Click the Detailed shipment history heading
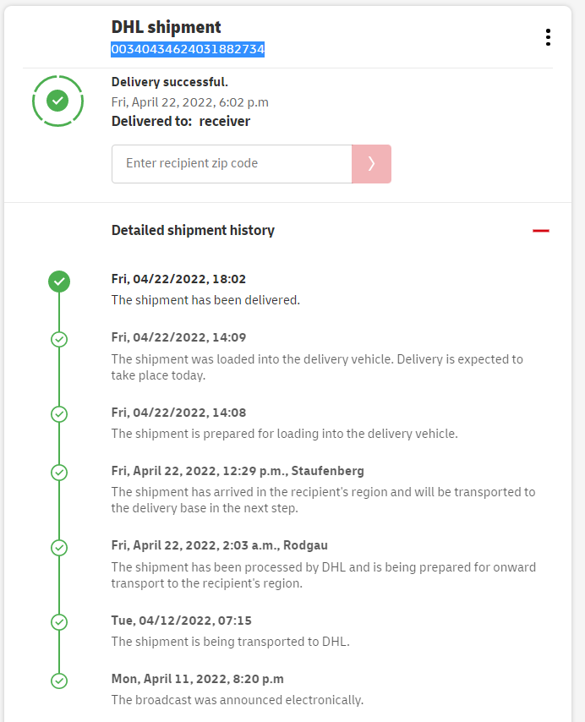585x722 pixels. point(193,230)
